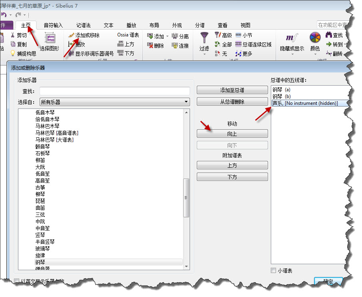
Task: Click the Capture Idea lightbulb icon
Action: tap(13, 53)
